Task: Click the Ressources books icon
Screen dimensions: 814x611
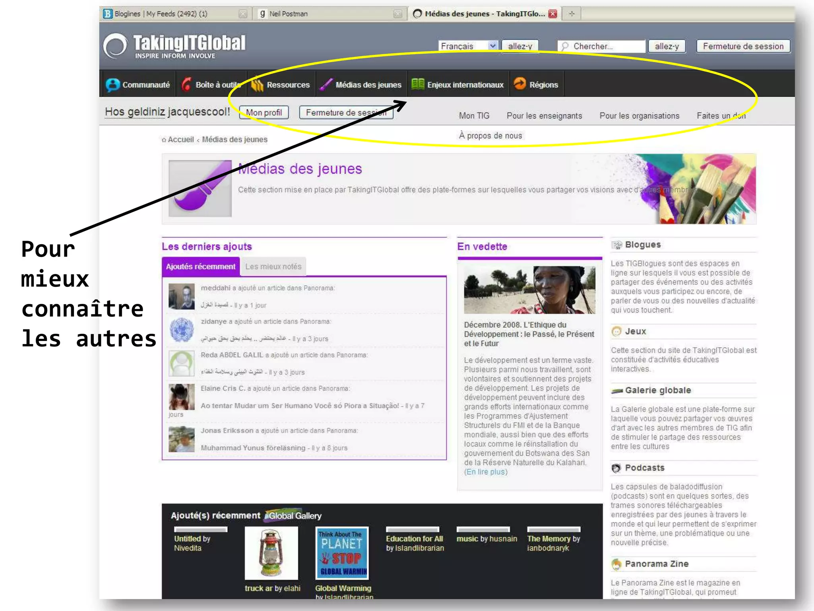Action: tap(257, 84)
